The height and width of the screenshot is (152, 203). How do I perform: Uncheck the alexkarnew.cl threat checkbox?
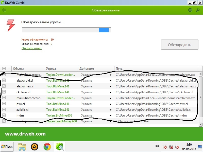pos(4,86)
